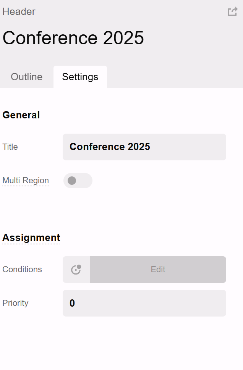Click the Title field label
The image size is (243, 370).
10,147
